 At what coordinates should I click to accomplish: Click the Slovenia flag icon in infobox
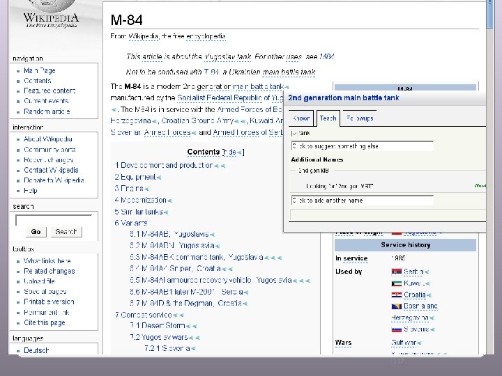coord(396,329)
